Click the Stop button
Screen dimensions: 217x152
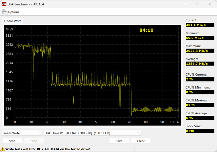(34, 141)
